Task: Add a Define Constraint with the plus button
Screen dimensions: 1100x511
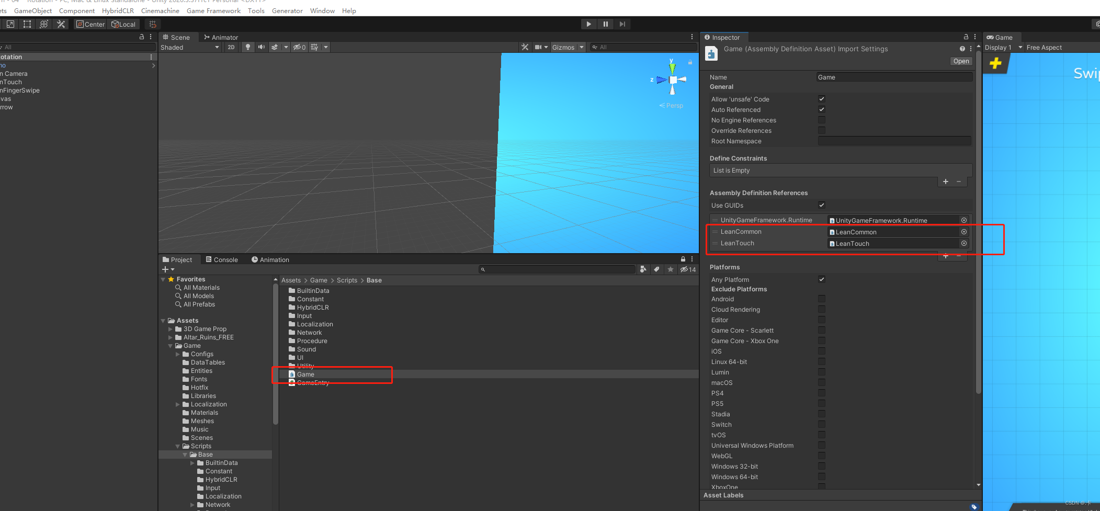Action: point(945,181)
